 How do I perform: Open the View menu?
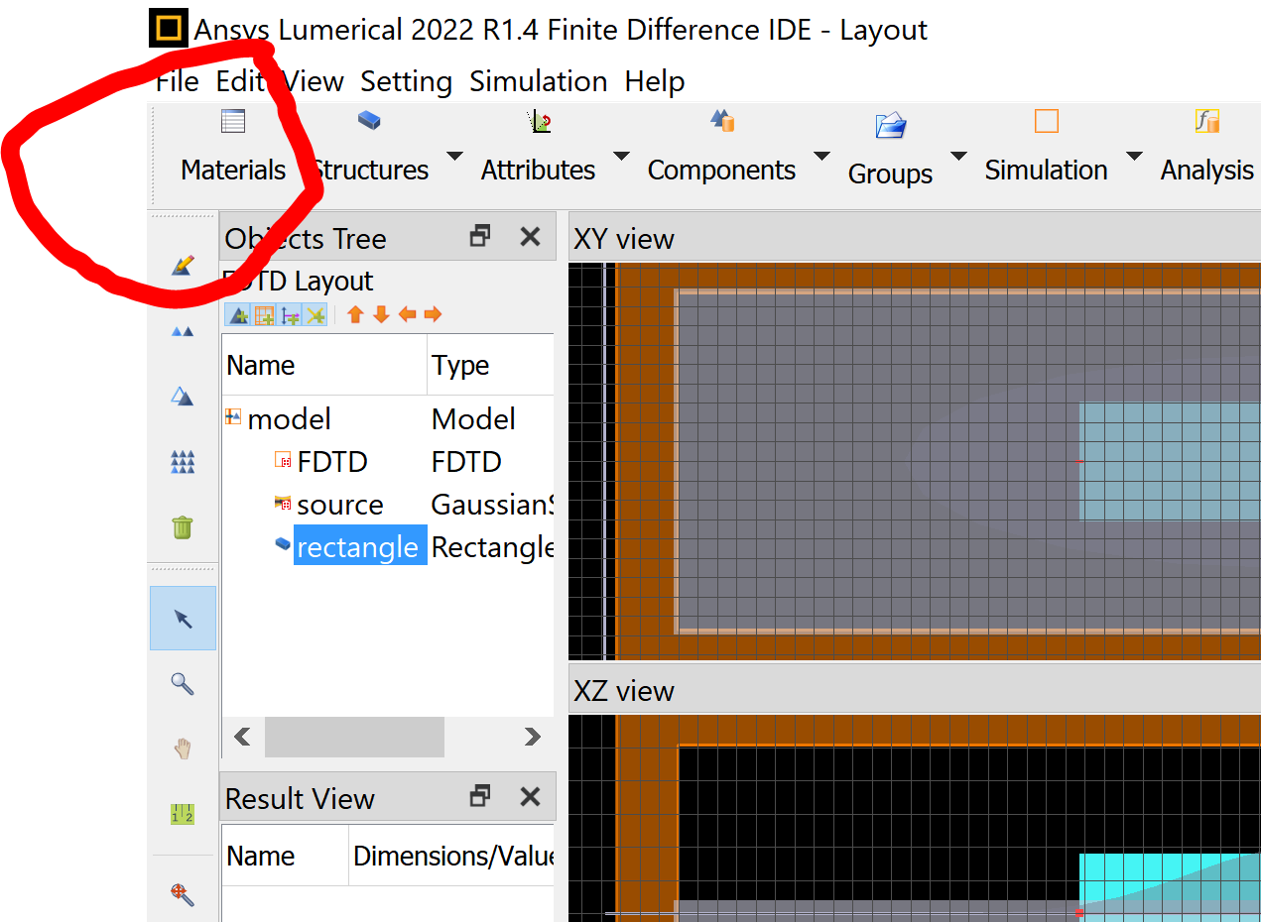point(314,81)
